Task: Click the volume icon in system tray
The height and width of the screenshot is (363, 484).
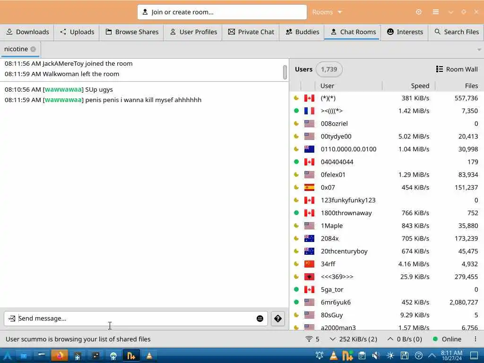Action: pos(375,356)
